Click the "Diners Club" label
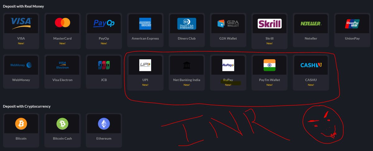The height and width of the screenshot is (151, 373). [186, 39]
